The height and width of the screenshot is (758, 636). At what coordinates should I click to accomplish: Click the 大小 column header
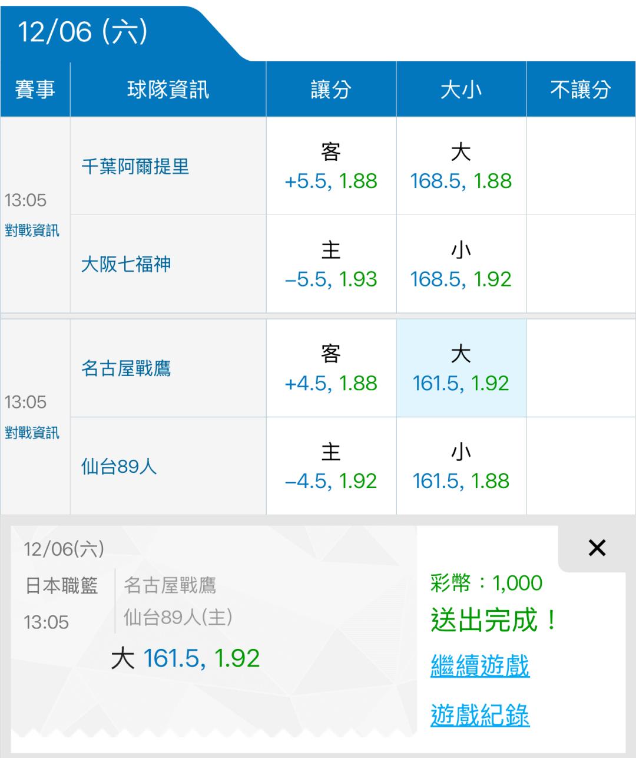[461, 90]
